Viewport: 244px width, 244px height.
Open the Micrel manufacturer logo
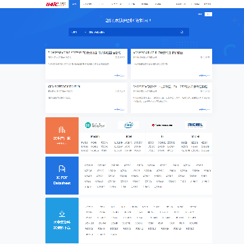pos(195,125)
